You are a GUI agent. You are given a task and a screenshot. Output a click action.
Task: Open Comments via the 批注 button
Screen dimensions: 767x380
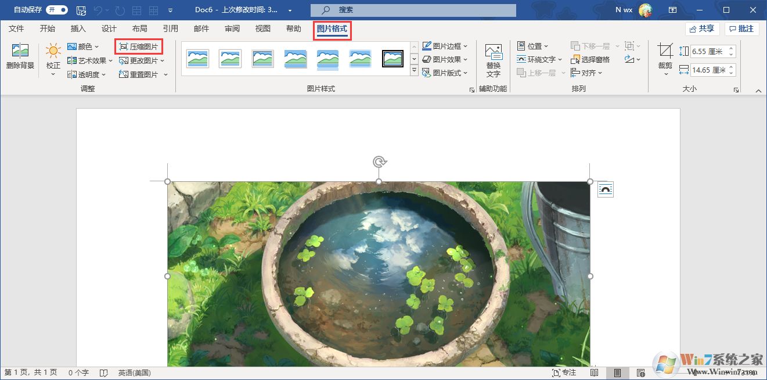741,28
